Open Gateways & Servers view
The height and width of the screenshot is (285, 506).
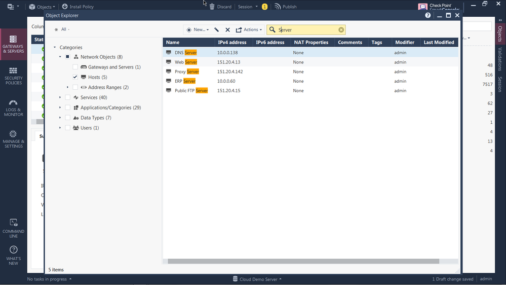(x=13, y=44)
